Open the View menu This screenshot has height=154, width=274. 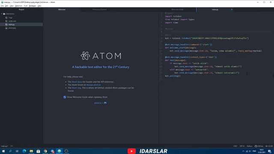[12, 6]
